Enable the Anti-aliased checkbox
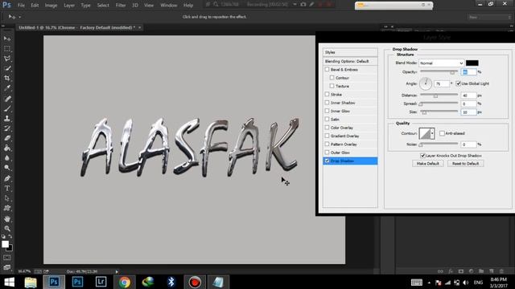Screen dimensions: 515x289 pyautogui.click(x=442, y=133)
